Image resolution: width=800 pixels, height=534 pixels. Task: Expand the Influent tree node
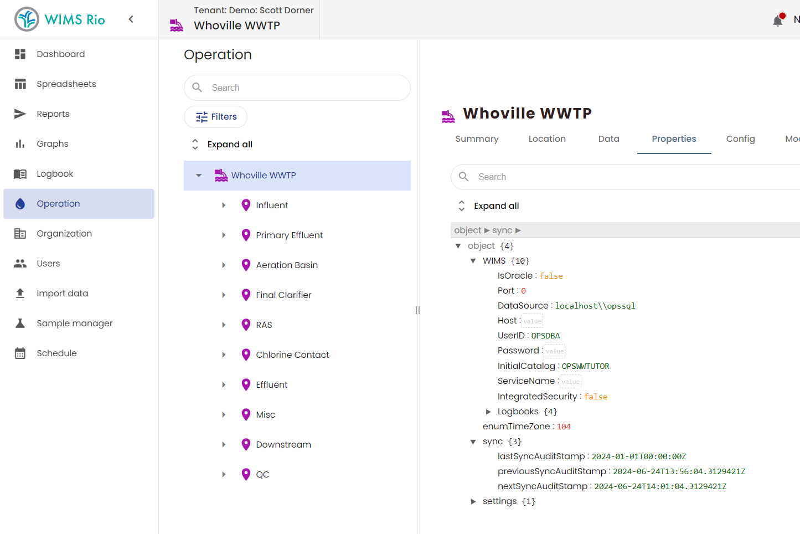pyautogui.click(x=224, y=206)
